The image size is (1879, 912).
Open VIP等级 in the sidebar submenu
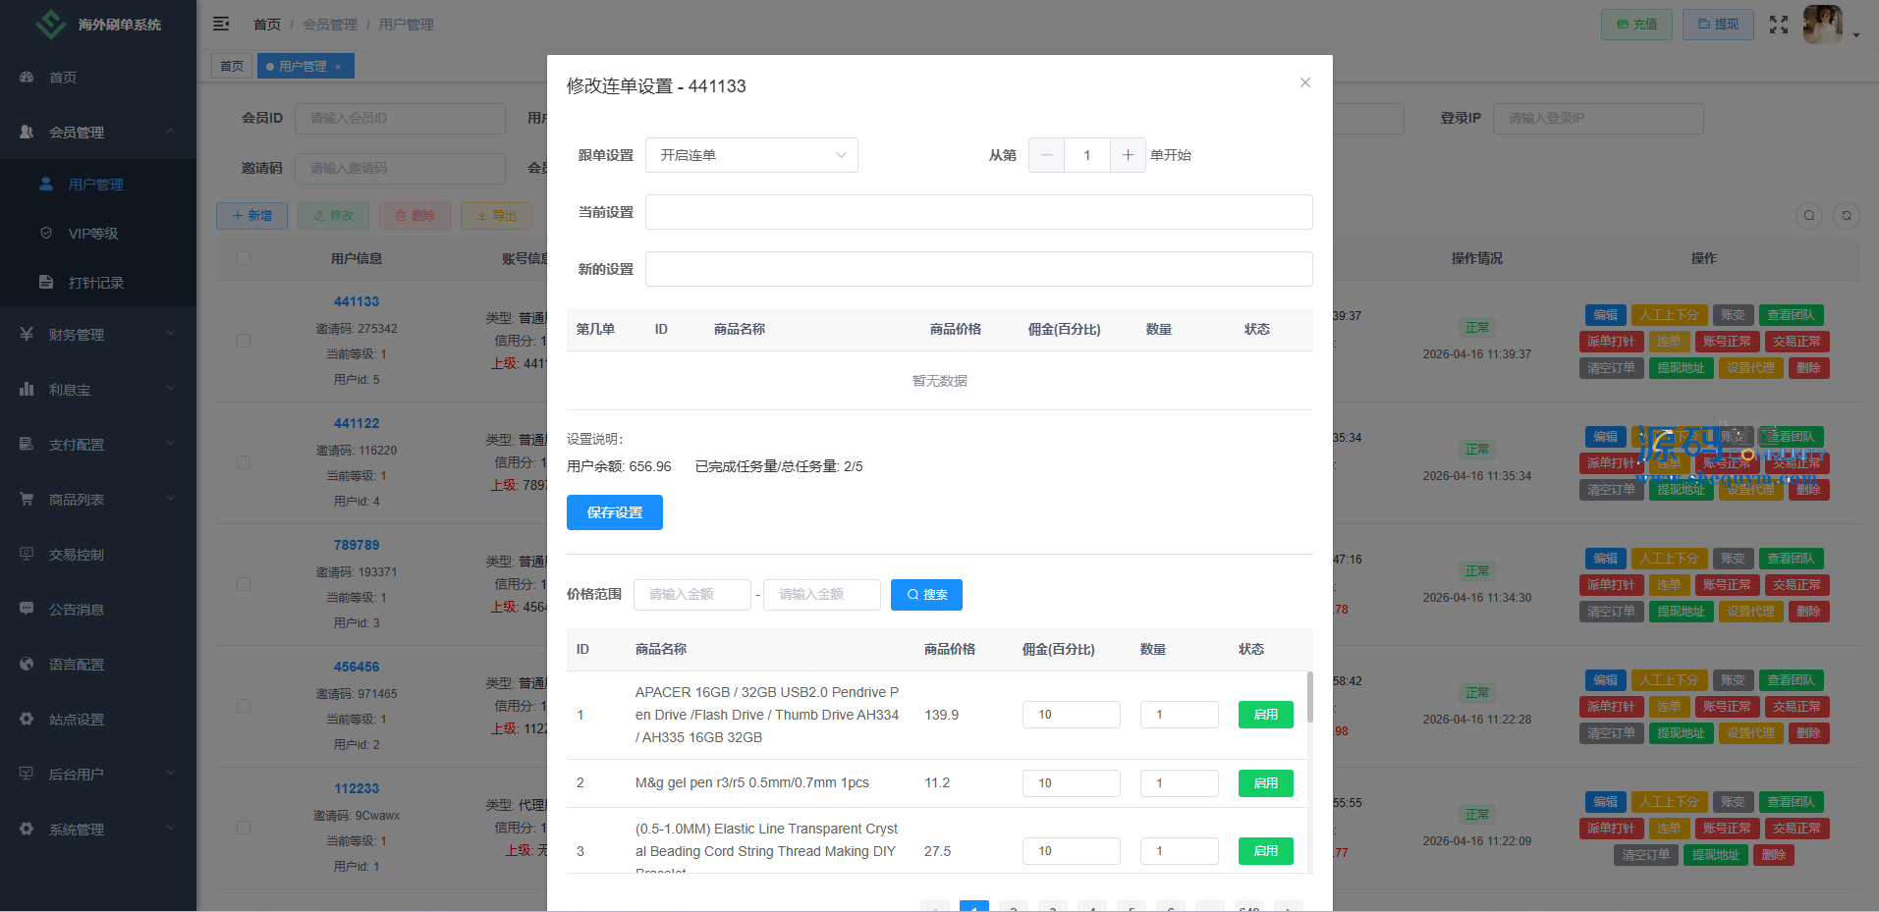coord(93,234)
